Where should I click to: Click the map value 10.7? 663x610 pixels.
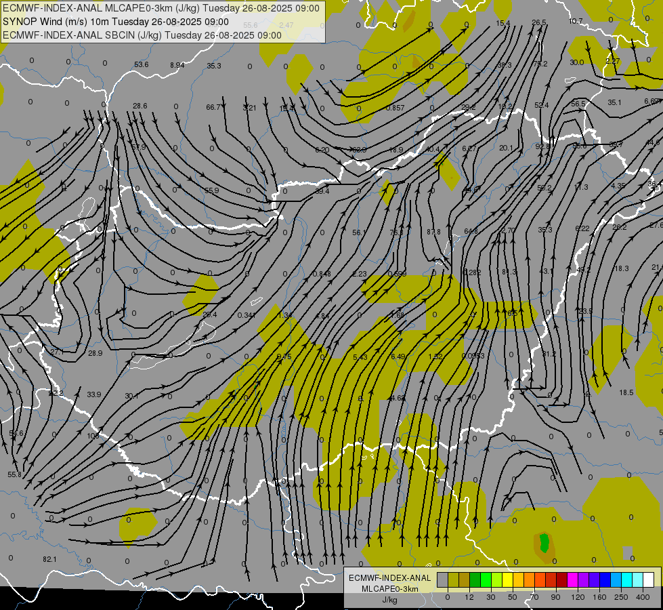click(576, 21)
